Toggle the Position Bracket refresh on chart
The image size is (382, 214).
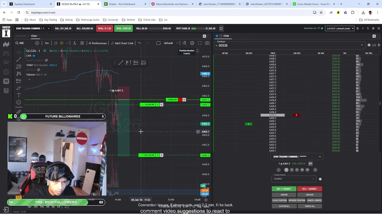197,51
